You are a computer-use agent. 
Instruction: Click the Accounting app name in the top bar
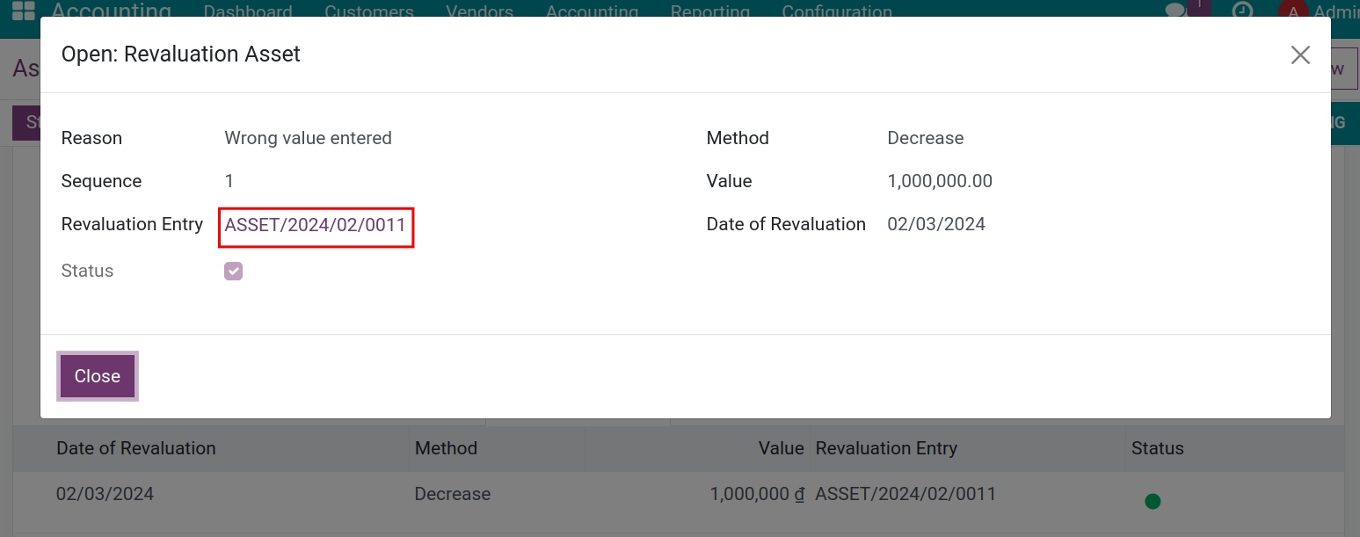click(111, 11)
